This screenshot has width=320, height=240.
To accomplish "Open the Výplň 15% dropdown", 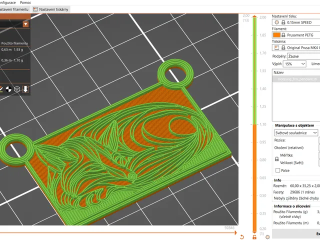I will click(294, 64).
